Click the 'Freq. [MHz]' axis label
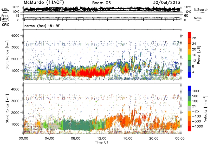This screenshot has width=208, height=144. [x=5, y=18]
